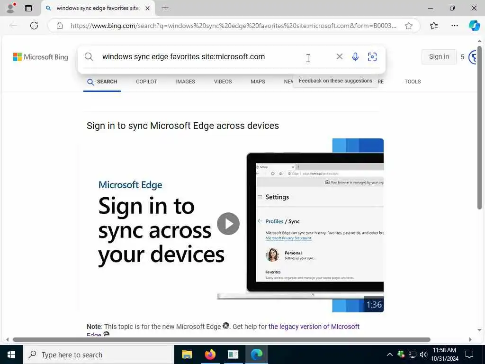Viewport: 485px width, 364px height.
Task: Open File Explorer from taskbar
Action: coord(187,355)
